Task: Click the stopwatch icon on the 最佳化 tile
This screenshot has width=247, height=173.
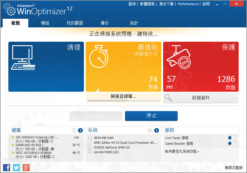Action: coord(99,56)
